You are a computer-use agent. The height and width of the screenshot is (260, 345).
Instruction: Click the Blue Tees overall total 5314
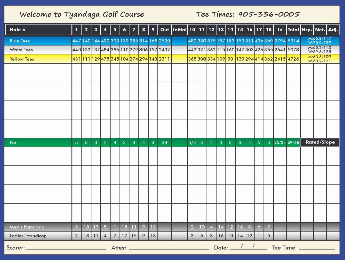(x=293, y=41)
